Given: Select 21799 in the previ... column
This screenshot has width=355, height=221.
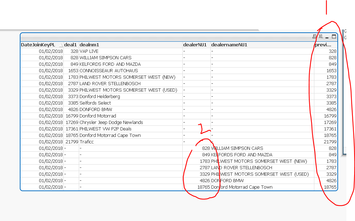Looking at the screenshot, I should tap(330, 142).
